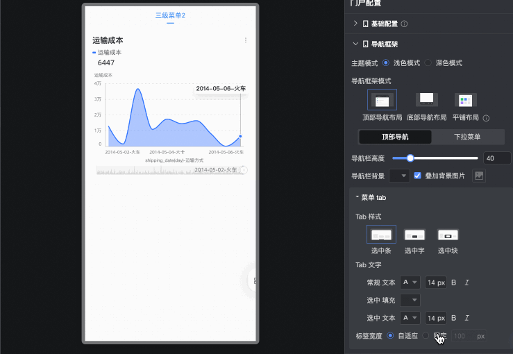The height and width of the screenshot is (354, 513).
Task: Toggle the 叠加背景图片 checkbox
Action: pyautogui.click(x=417, y=176)
